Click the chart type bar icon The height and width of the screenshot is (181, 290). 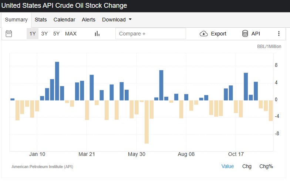(97, 34)
